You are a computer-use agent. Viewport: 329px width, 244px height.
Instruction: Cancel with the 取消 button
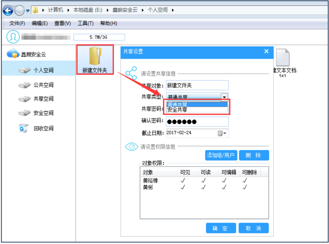click(254, 228)
